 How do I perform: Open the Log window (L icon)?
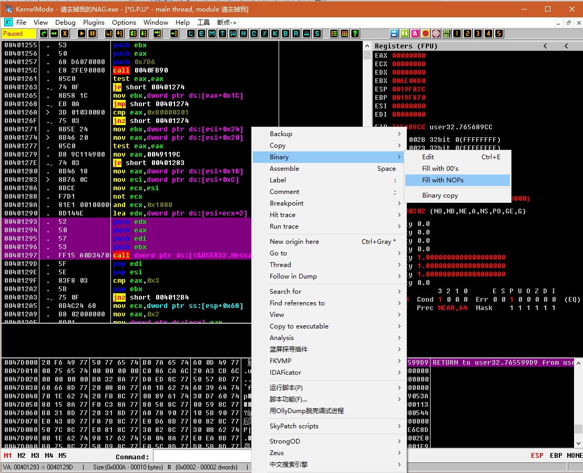191,34
